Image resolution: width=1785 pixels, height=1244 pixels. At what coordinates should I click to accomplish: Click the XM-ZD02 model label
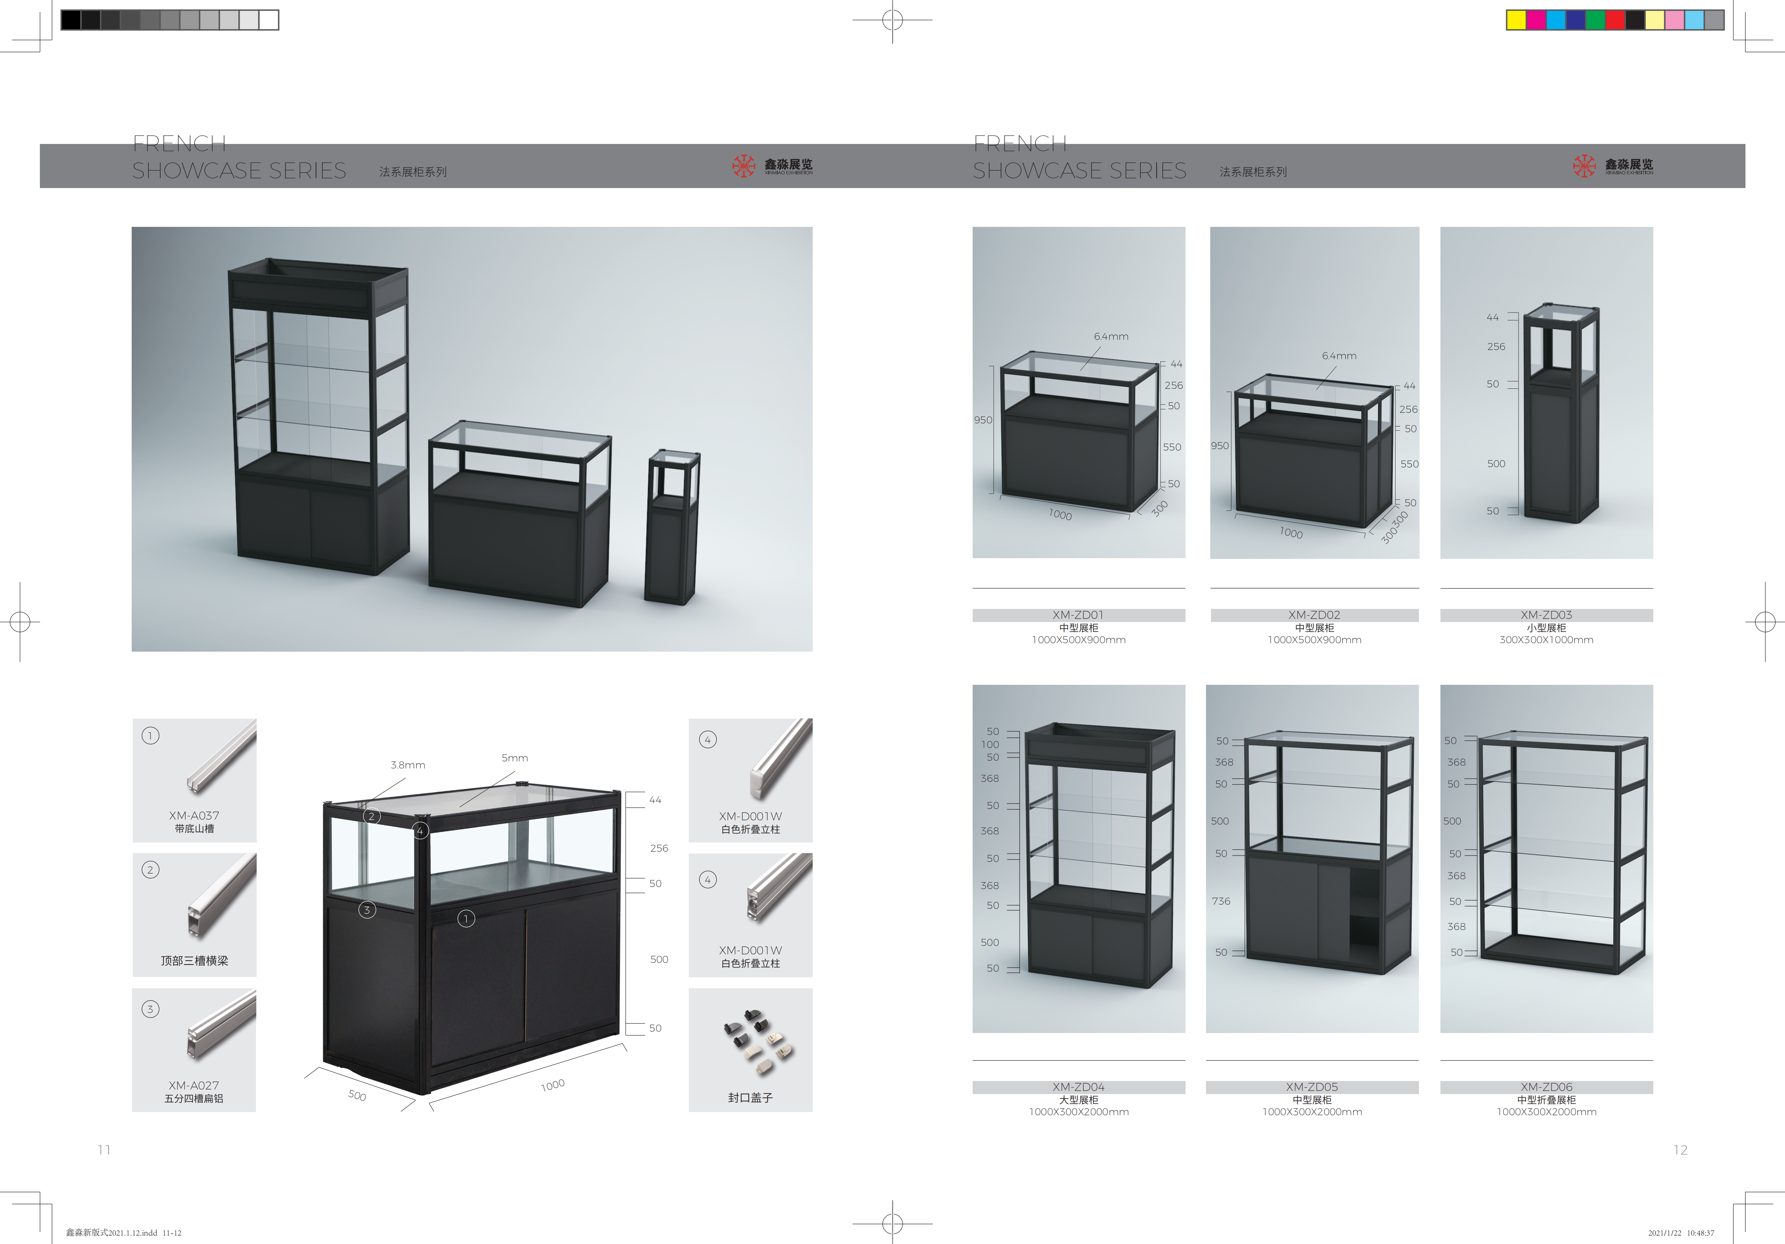click(1314, 615)
